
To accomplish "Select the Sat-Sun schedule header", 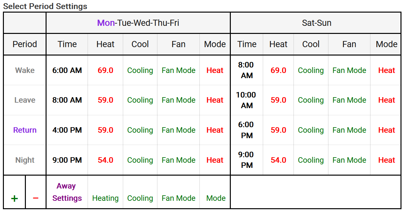I will pos(316,23).
